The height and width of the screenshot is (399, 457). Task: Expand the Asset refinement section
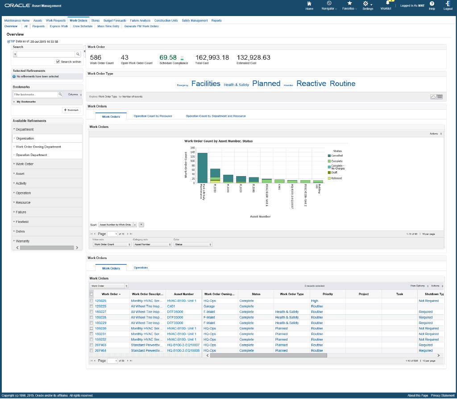click(20, 173)
